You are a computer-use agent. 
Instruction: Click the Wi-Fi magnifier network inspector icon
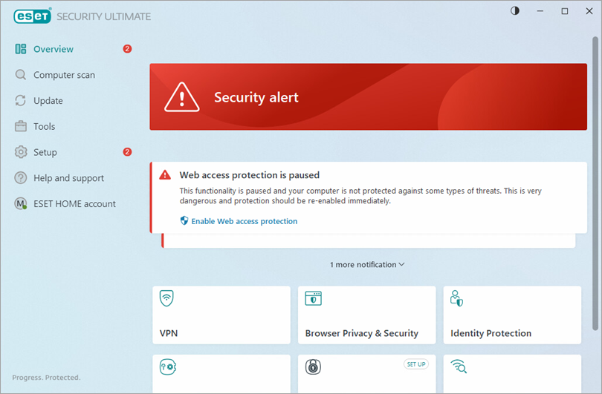coord(459,367)
